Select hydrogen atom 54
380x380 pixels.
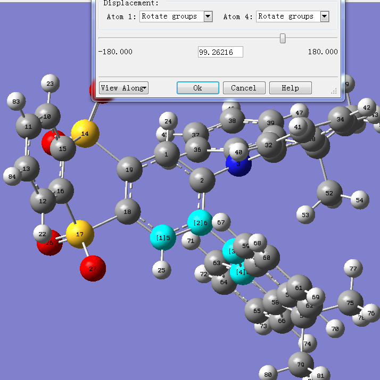(360, 200)
